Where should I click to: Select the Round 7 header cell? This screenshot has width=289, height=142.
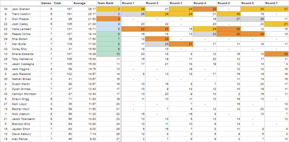(x=276, y=3)
